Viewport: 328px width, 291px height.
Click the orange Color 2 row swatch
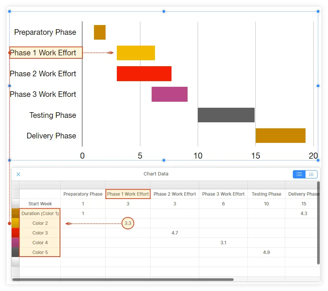tap(15, 223)
